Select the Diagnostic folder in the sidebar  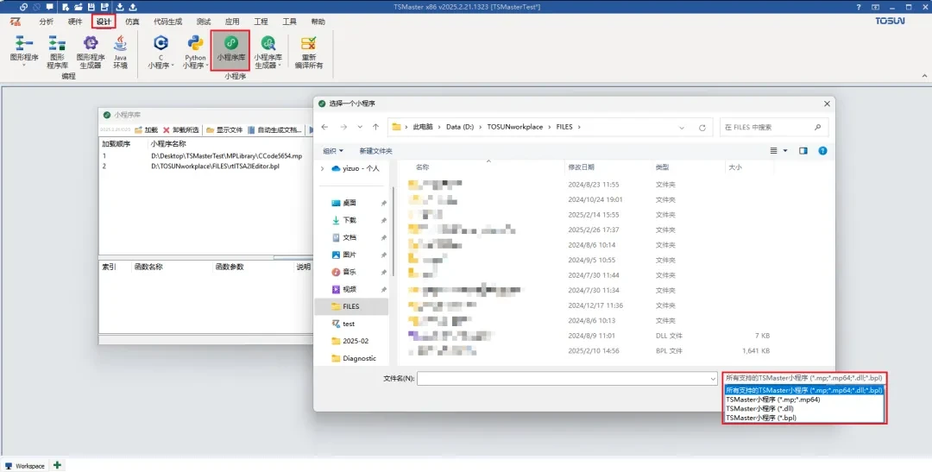tap(359, 358)
